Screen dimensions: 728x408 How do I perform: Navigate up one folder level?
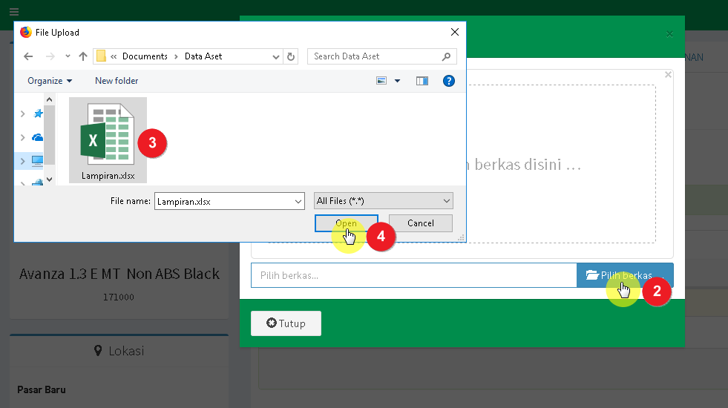pos(82,56)
